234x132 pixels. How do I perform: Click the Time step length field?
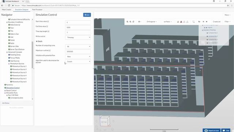[x=78, y=32]
